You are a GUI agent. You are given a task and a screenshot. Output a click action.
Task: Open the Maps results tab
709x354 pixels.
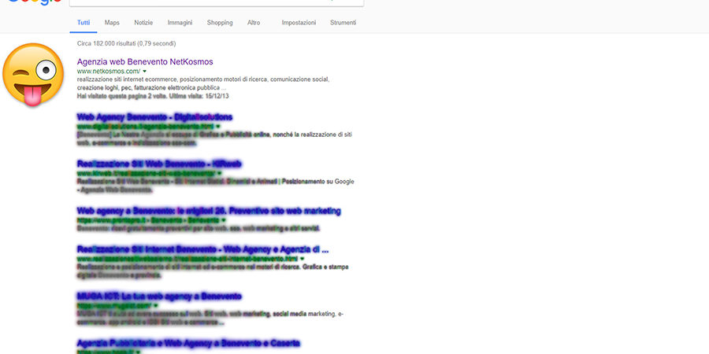tap(112, 23)
